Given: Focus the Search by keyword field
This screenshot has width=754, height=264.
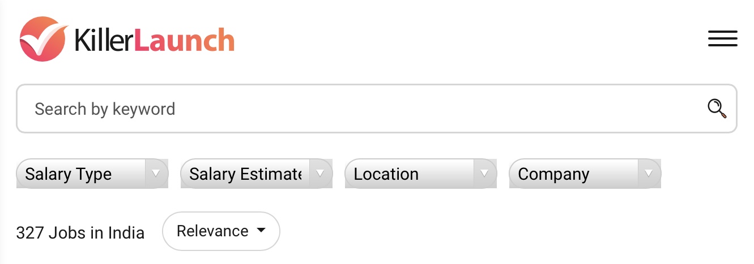Looking at the screenshot, I should pyautogui.click(x=377, y=109).
